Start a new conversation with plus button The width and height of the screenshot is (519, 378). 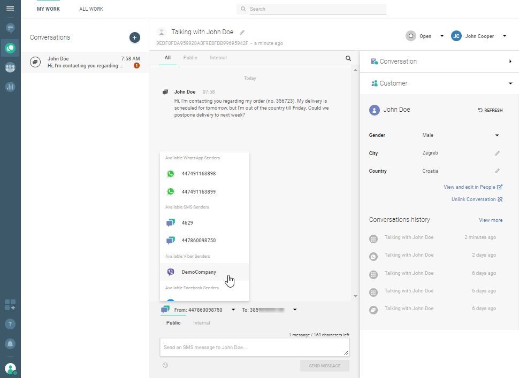134,37
